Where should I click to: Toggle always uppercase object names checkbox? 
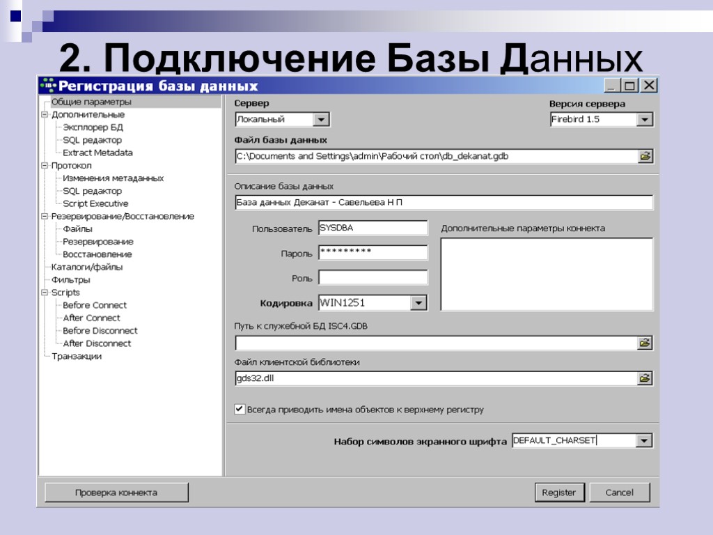240,408
